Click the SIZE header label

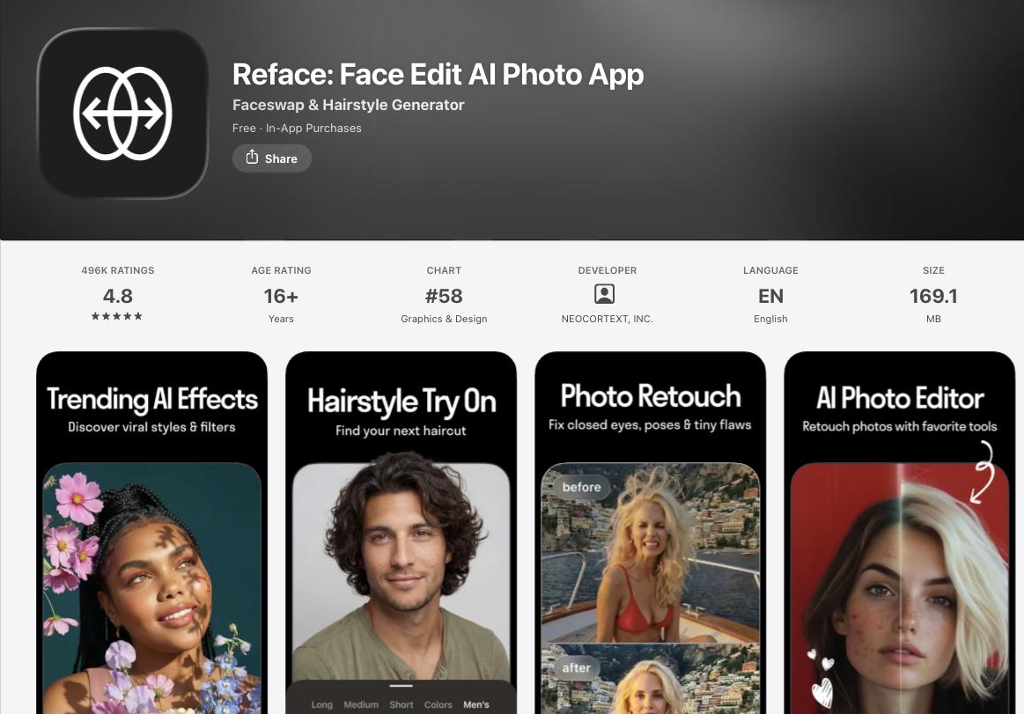point(934,270)
